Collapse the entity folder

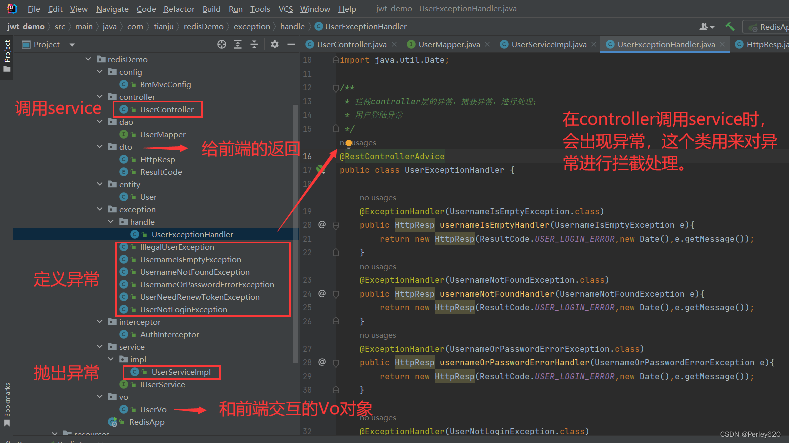100,184
